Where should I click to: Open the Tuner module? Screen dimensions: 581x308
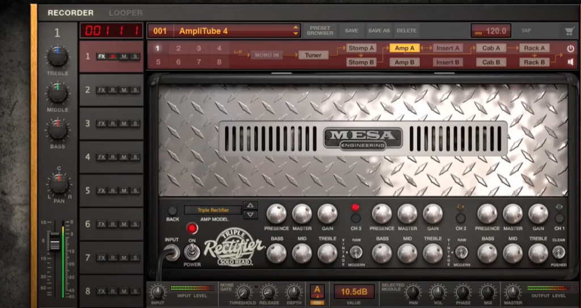[x=313, y=55]
